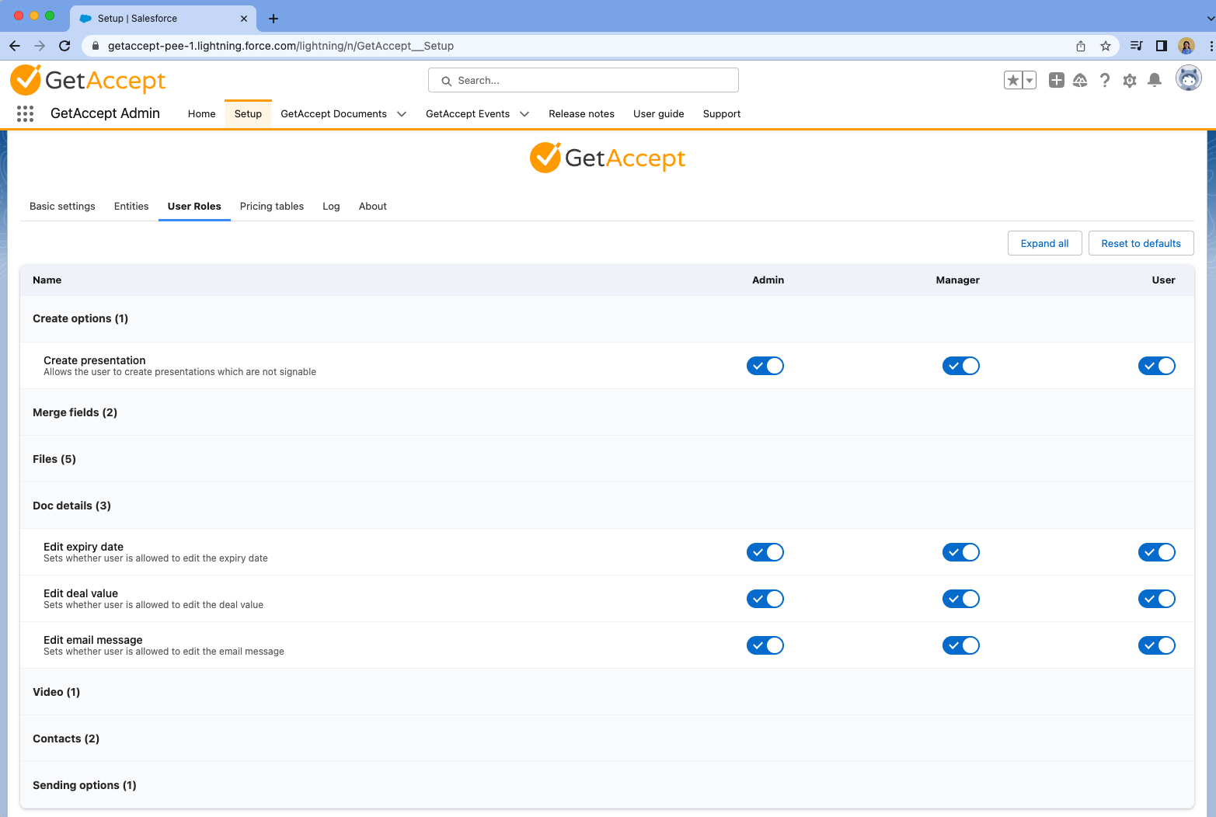
Task: Expand the Video (1) section
Action: tap(607, 692)
